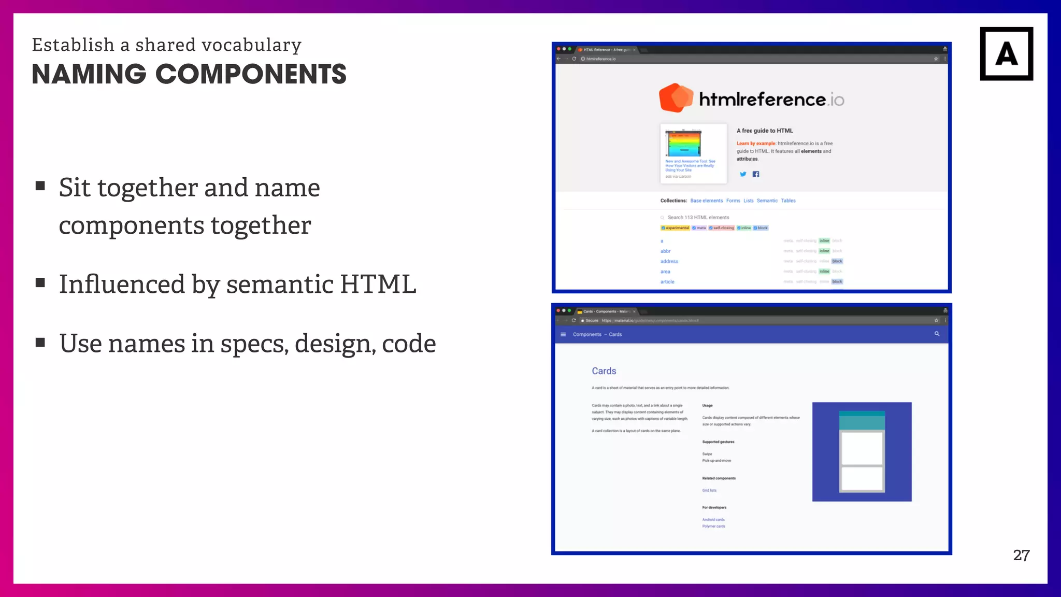
Task: Click the 'address' element link
Action: pyautogui.click(x=669, y=261)
